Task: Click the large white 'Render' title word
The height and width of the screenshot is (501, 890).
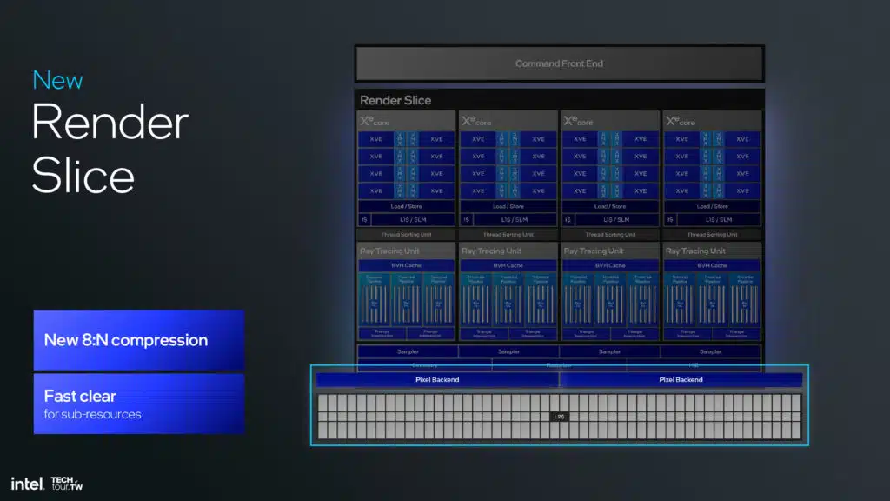Action: tap(110, 122)
